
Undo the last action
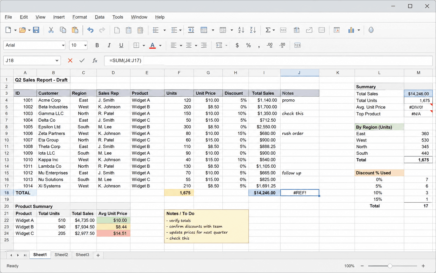pyautogui.click(x=90, y=30)
